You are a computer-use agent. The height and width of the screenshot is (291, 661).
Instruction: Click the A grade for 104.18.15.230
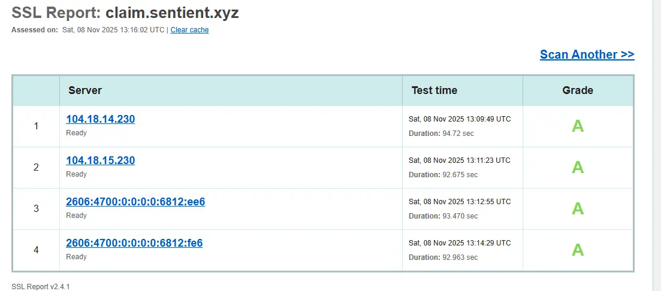(578, 167)
